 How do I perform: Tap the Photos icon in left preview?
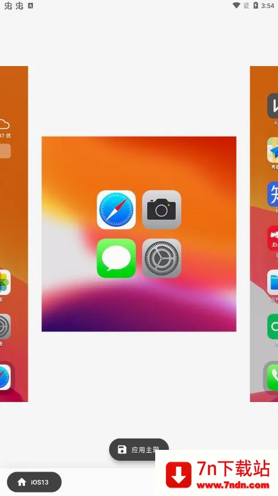point(5,282)
